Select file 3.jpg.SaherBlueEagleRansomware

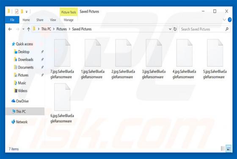[x=154, y=59]
